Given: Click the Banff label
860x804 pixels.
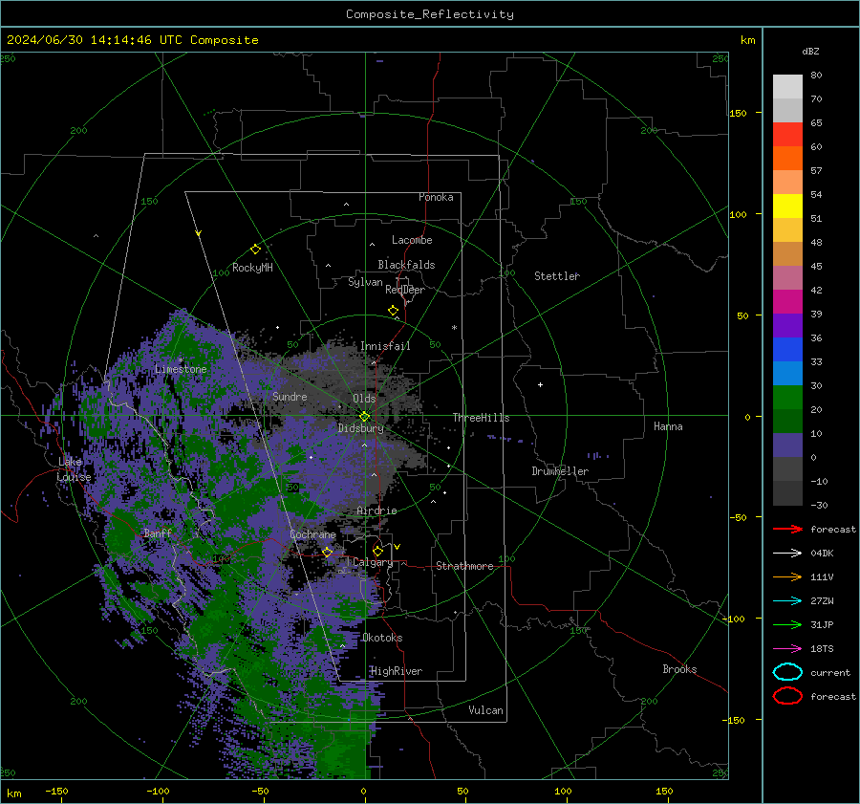Looking at the screenshot, I should [x=158, y=532].
